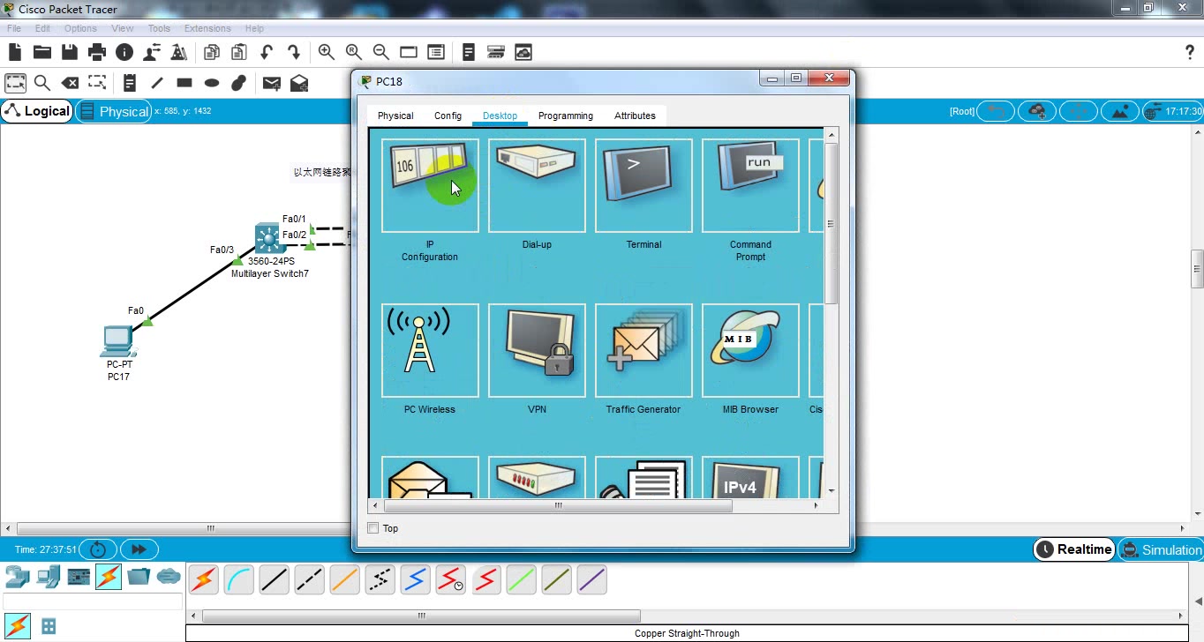This screenshot has height=642, width=1204.
Task: Select the Desktop tab of PC18
Action: [x=500, y=116]
